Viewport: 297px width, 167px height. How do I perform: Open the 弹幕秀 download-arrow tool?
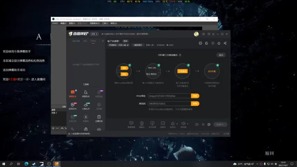(x=86, y=118)
